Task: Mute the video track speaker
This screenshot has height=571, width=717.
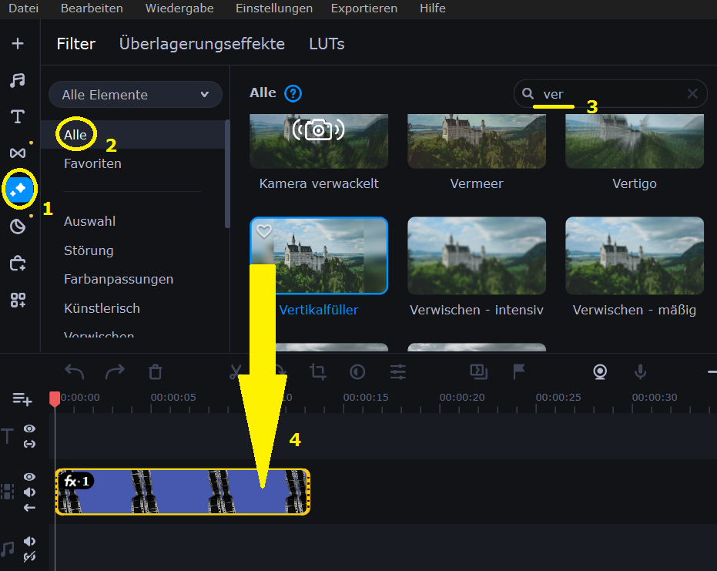Action: tap(30, 492)
